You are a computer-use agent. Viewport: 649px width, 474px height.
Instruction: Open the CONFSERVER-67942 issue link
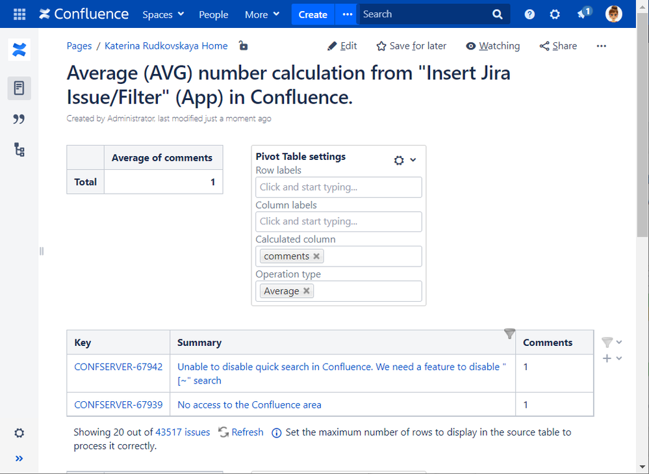click(118, 367)
